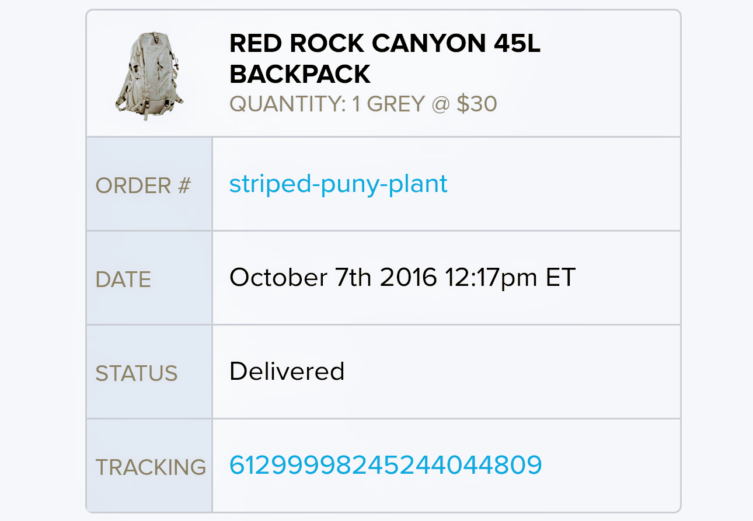Click the STATUS label cell

(x=137, y=373)
